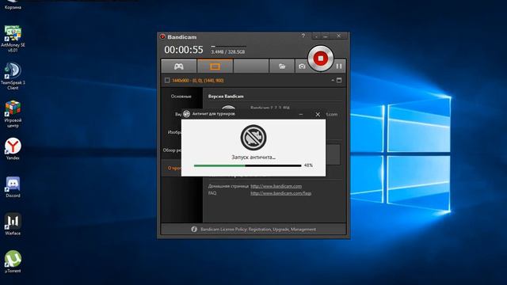507x285 pixels.
Task: Click the license policy info icon
Action: pyautogui.click(x=194, y=229)
